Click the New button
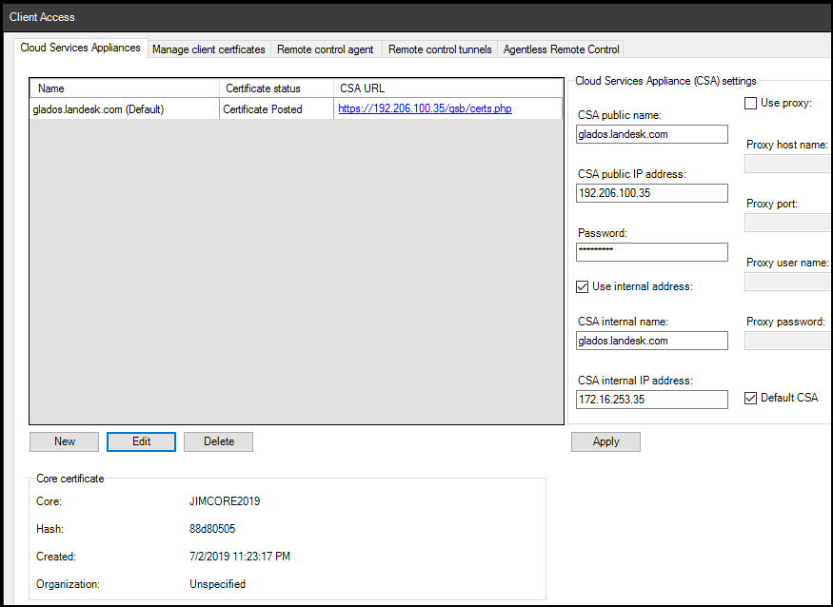 [65, 441]
